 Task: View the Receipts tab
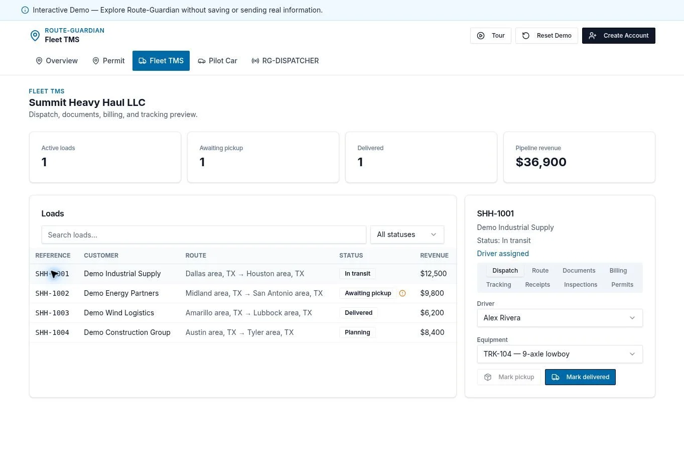(537, 285)
